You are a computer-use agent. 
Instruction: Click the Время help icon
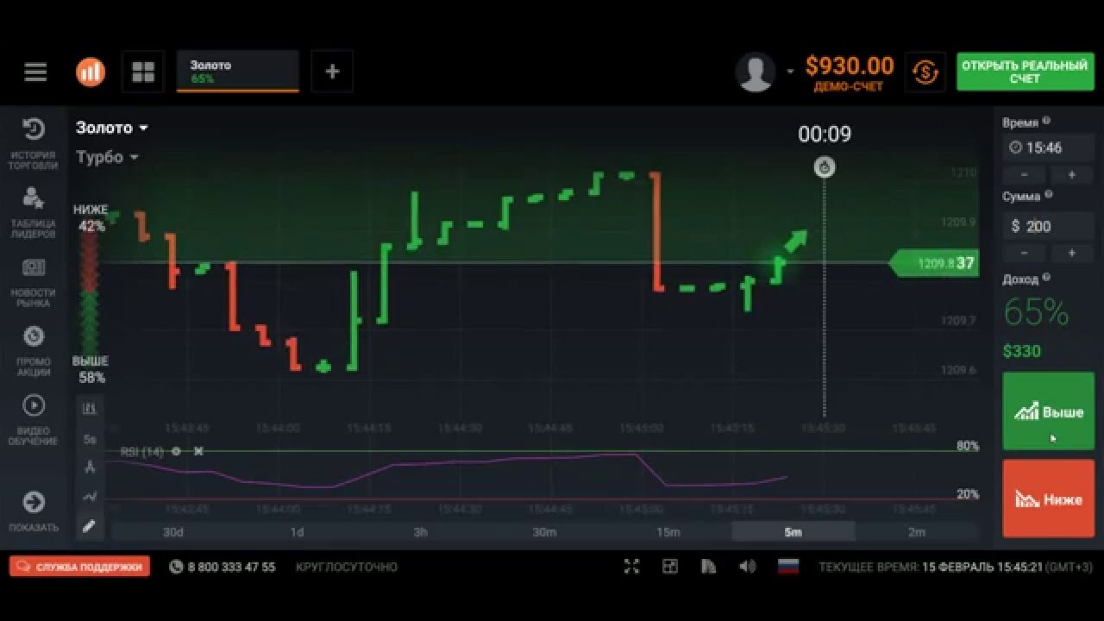1046,122
